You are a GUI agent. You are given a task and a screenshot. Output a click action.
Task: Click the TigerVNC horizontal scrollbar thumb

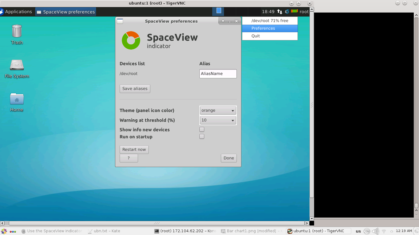click(x=157, y=223)
